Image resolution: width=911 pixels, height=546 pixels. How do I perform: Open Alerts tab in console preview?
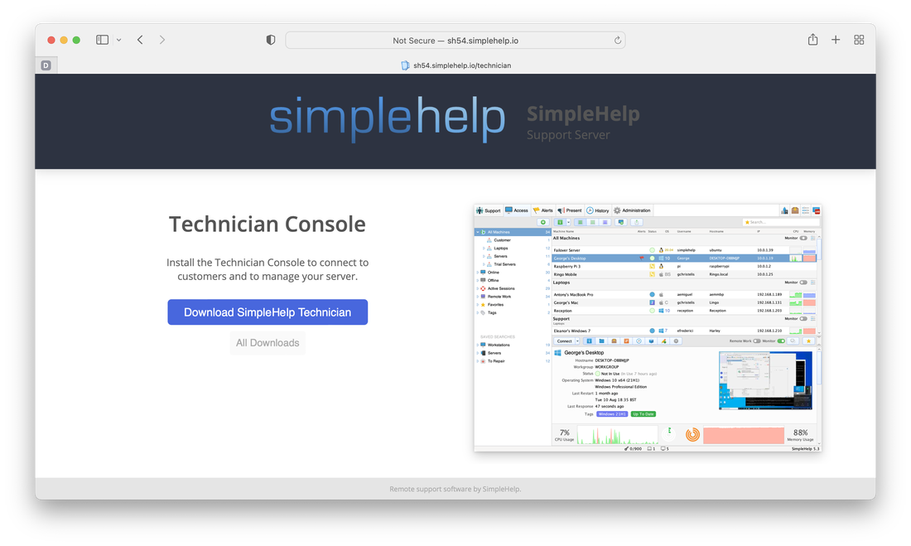[x=542, y=210]
